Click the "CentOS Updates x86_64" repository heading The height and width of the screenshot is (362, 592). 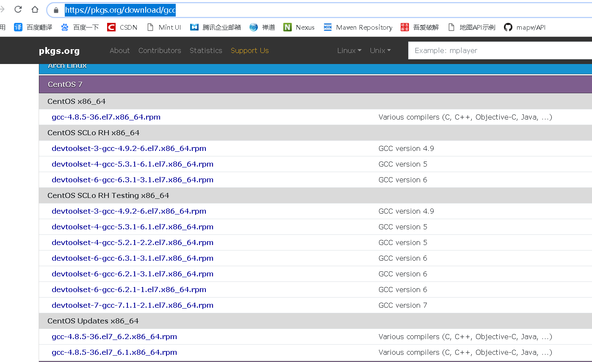pos(93,321)
